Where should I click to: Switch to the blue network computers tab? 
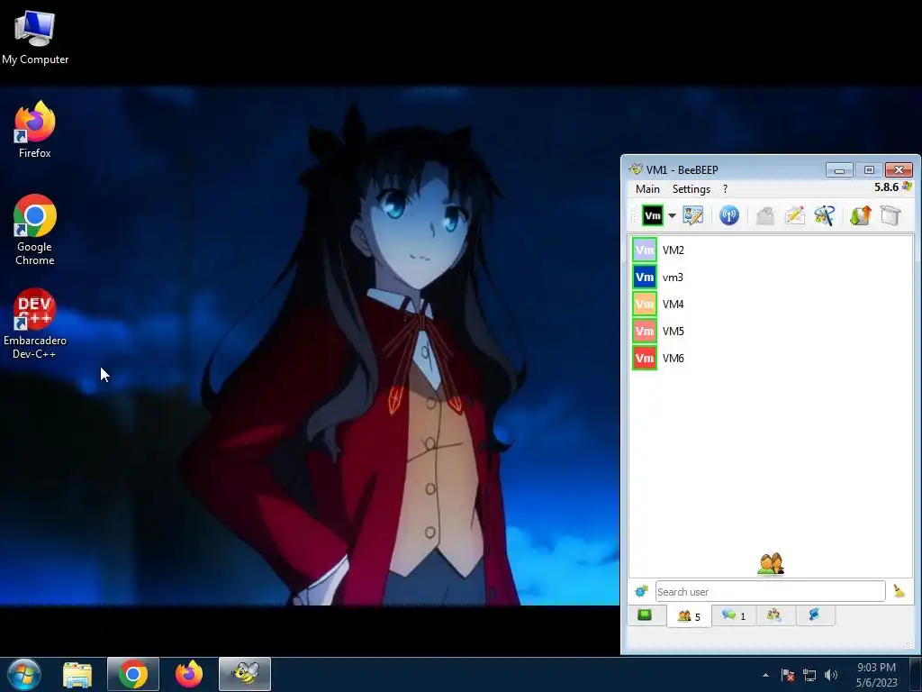814,615
